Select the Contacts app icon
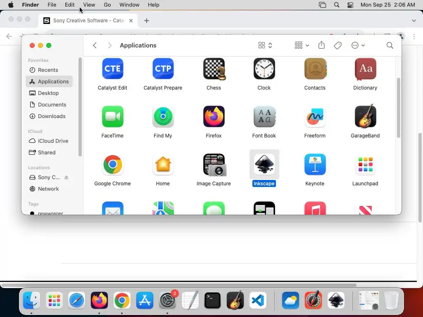 click(x=315, y=69)
